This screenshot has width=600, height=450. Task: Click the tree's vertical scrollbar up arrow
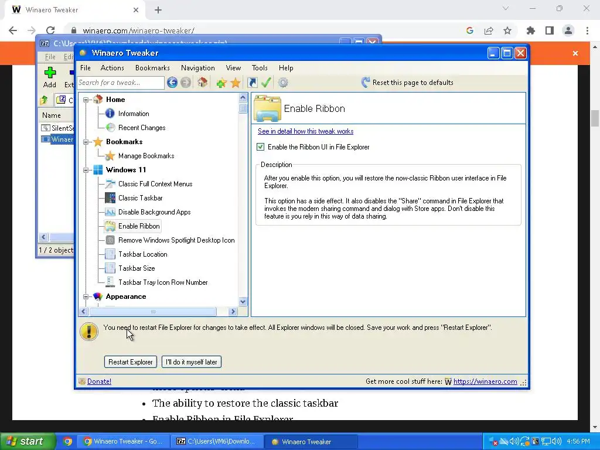[x=243, y=98]
